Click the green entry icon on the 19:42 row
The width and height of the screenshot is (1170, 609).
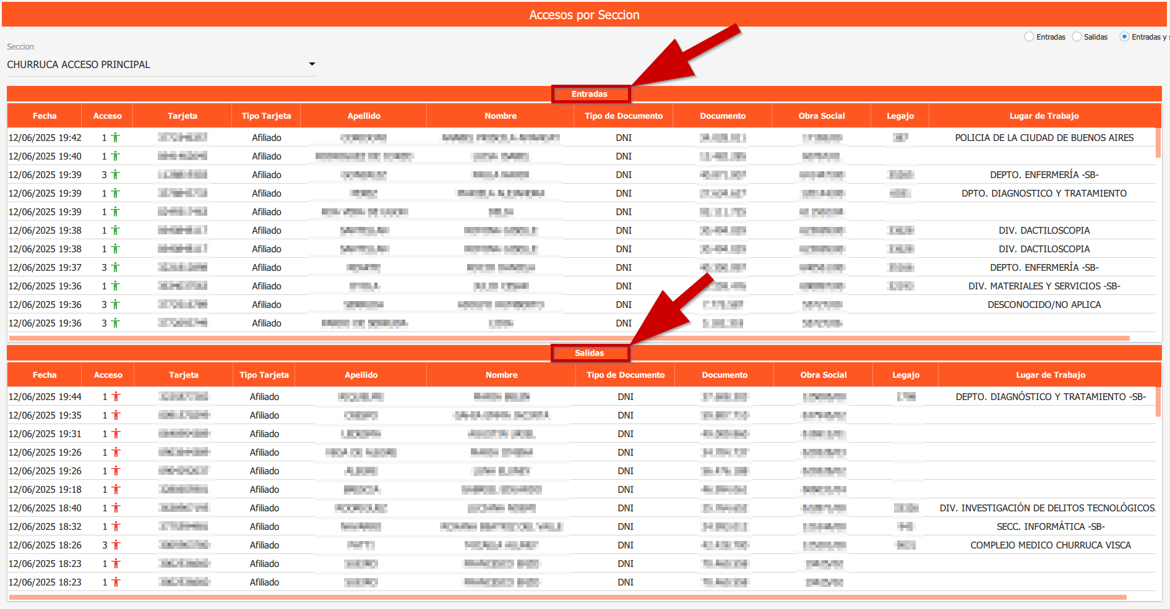[116, 137]
